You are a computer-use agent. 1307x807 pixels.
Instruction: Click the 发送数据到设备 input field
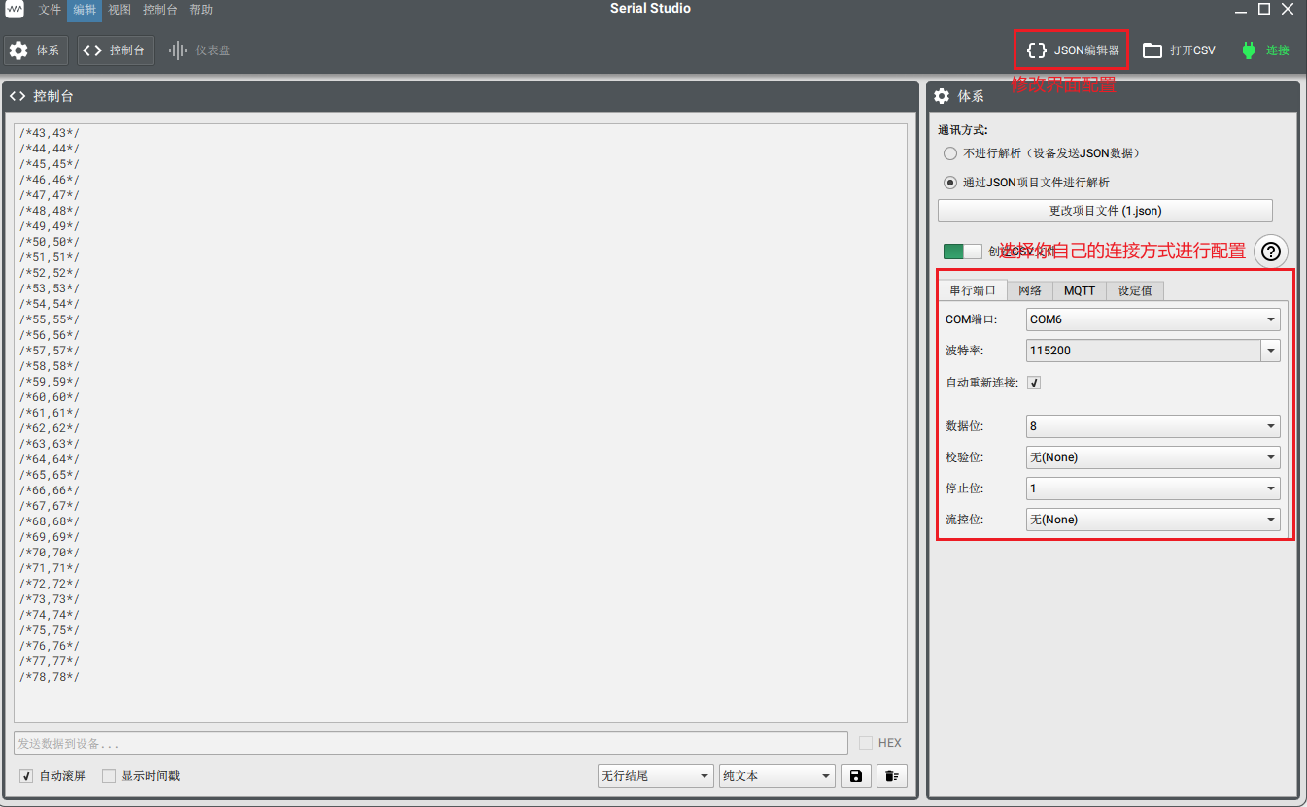430,743
